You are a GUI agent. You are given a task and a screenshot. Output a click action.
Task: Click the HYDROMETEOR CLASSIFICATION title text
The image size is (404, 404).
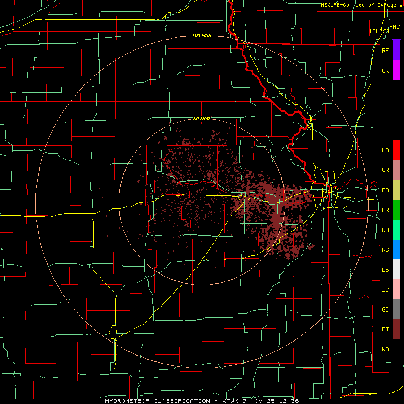[158, 401]
